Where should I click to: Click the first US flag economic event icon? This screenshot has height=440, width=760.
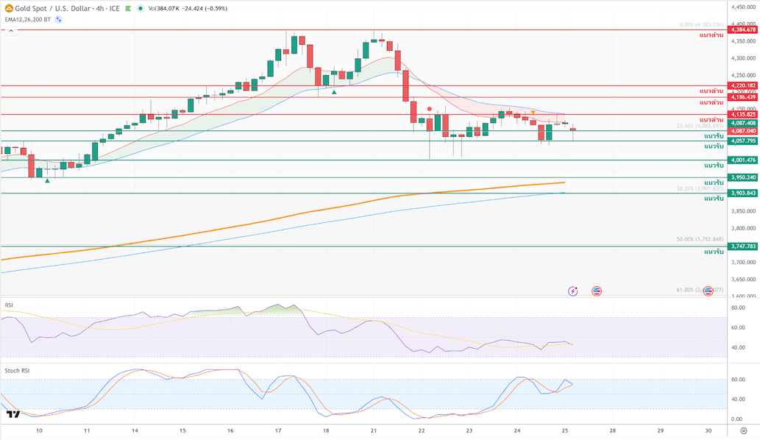597,291
